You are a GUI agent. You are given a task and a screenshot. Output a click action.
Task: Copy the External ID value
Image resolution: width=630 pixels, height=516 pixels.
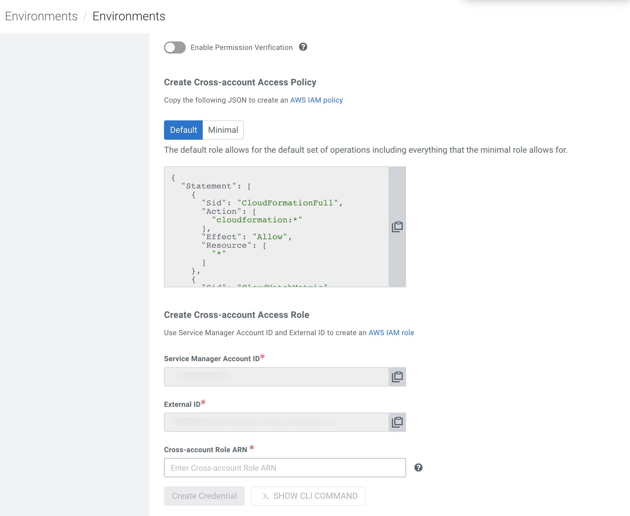click(x=397, y=422)
